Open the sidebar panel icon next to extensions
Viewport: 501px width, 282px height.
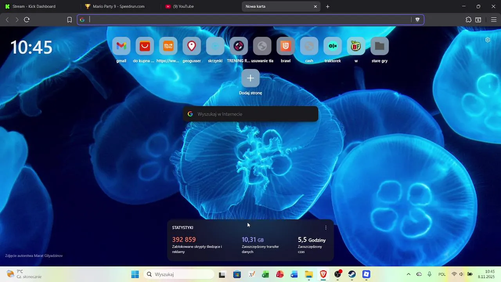point(478,20)
